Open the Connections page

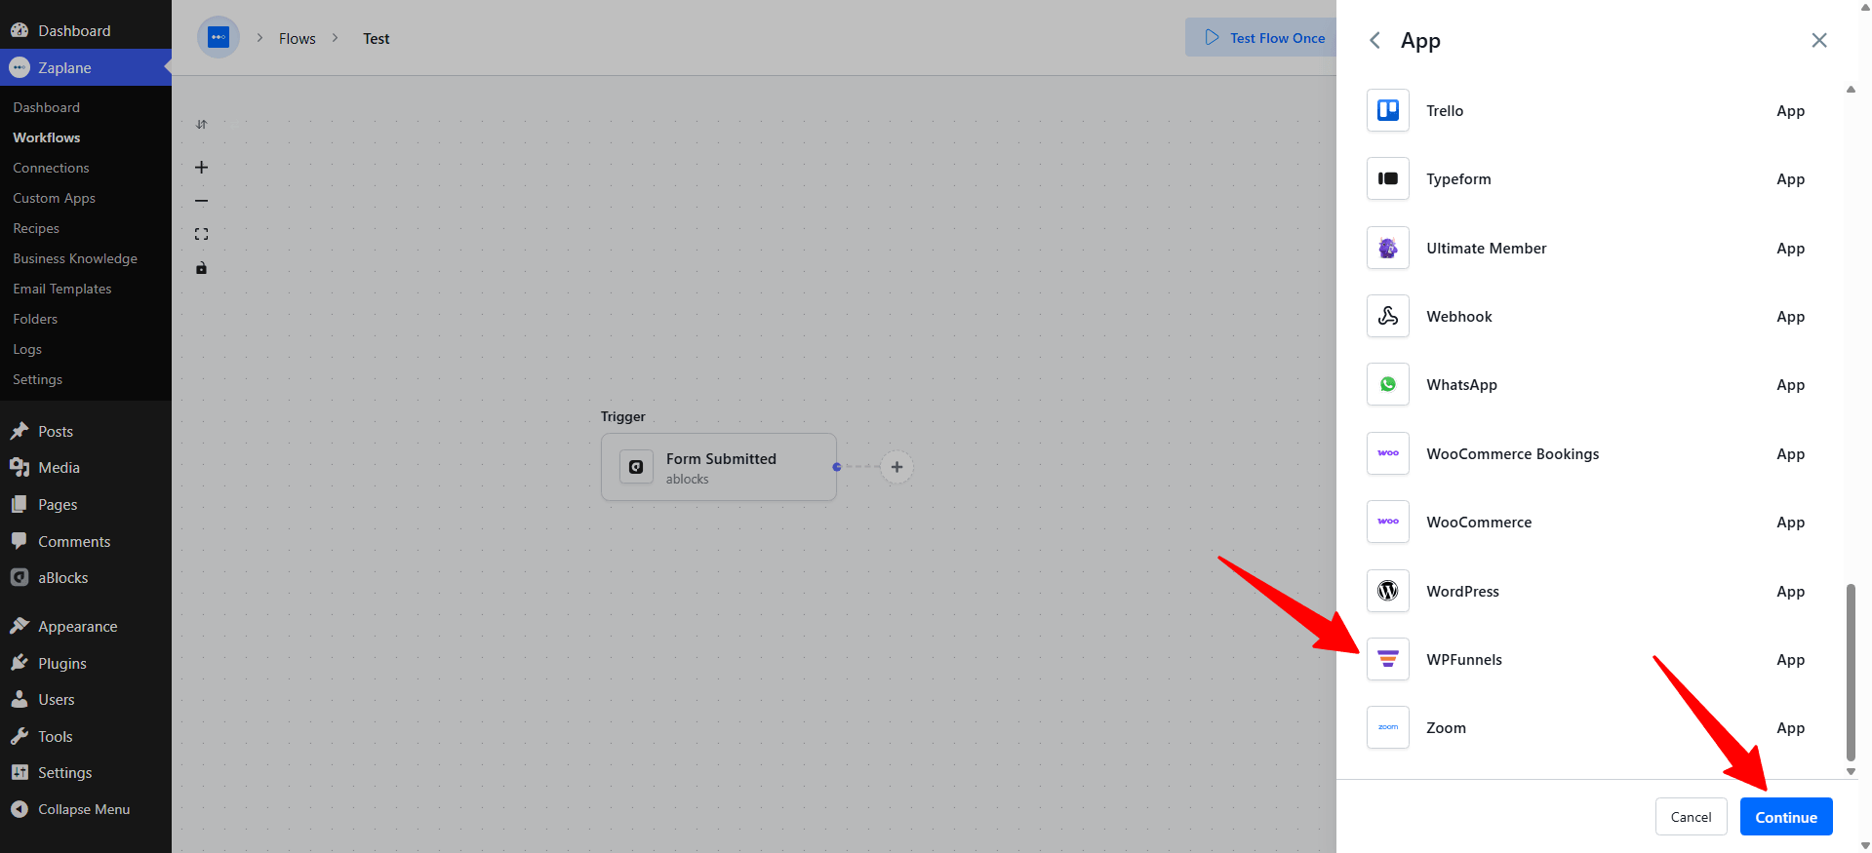pyautogui.click(x=51, y=168)
